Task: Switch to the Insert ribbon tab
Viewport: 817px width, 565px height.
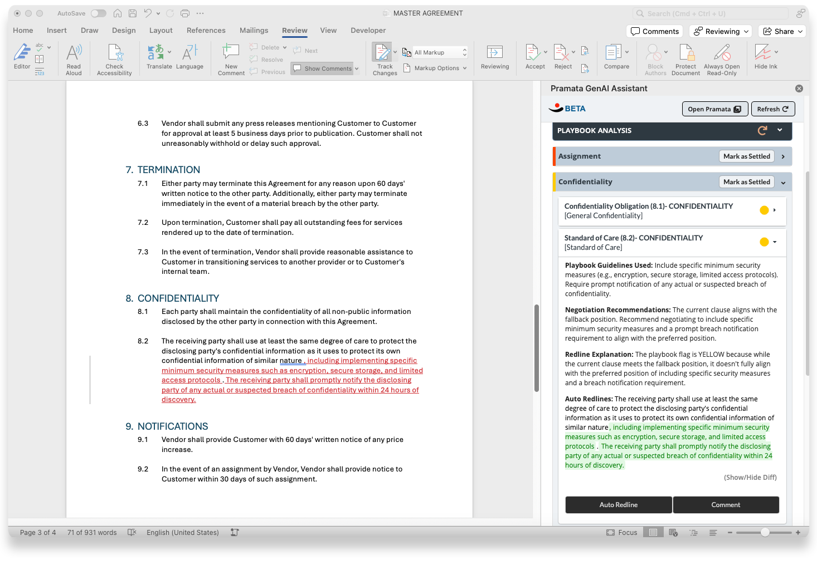Action: 57,31
